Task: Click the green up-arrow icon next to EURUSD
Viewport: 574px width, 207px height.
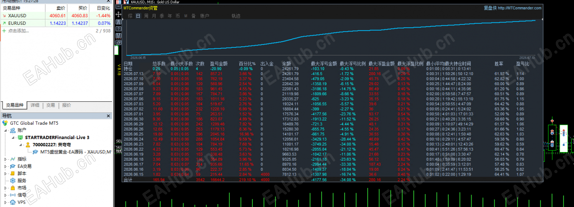Action: coord(4,23)
